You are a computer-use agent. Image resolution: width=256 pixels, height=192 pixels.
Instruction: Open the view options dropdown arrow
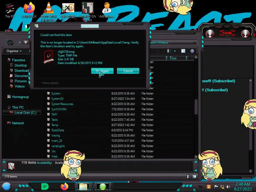pyautogui.click(x=175, y=51)
